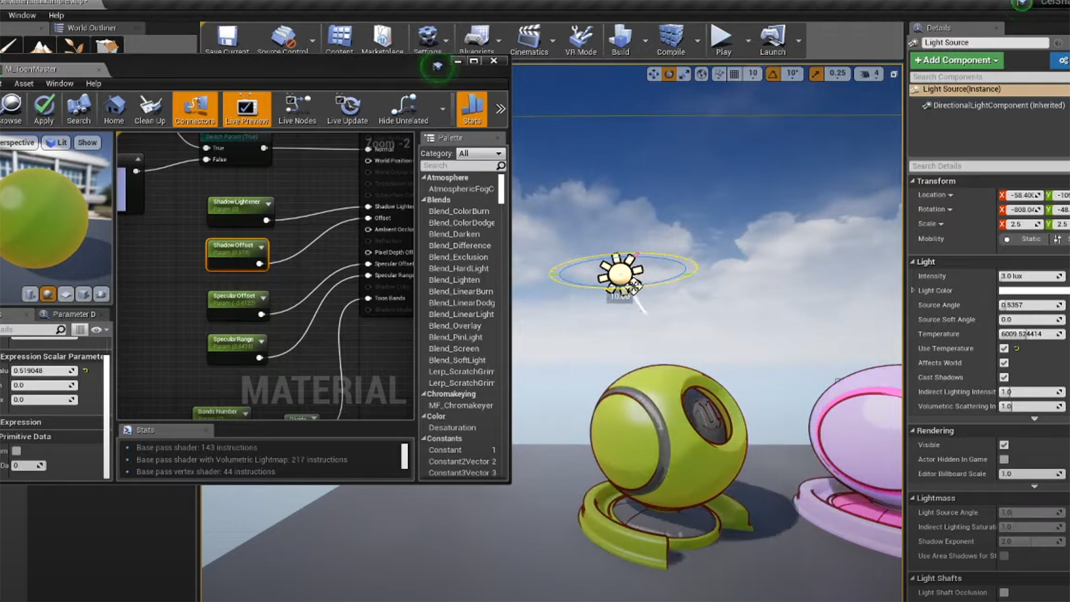Enable Actor Hidden In Game checkbox
This screenshot has width=1070, height=602.
click(1004, 459)
